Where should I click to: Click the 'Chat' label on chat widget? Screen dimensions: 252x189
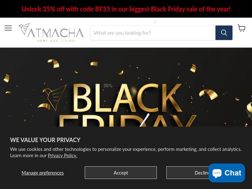pos(233,173)
